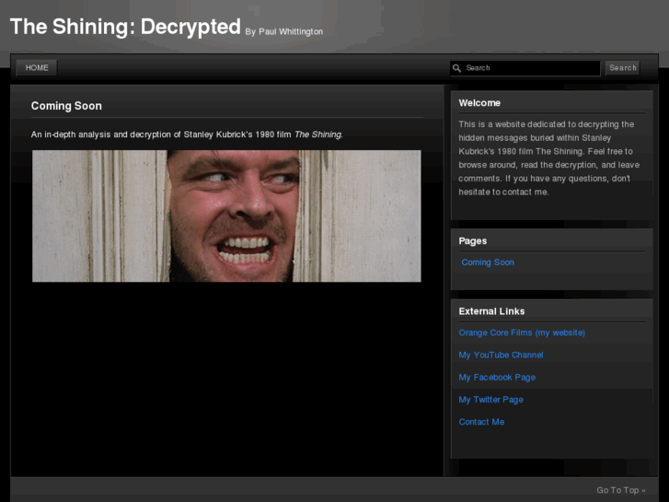Click the External Links widget heading

(491, 311)
